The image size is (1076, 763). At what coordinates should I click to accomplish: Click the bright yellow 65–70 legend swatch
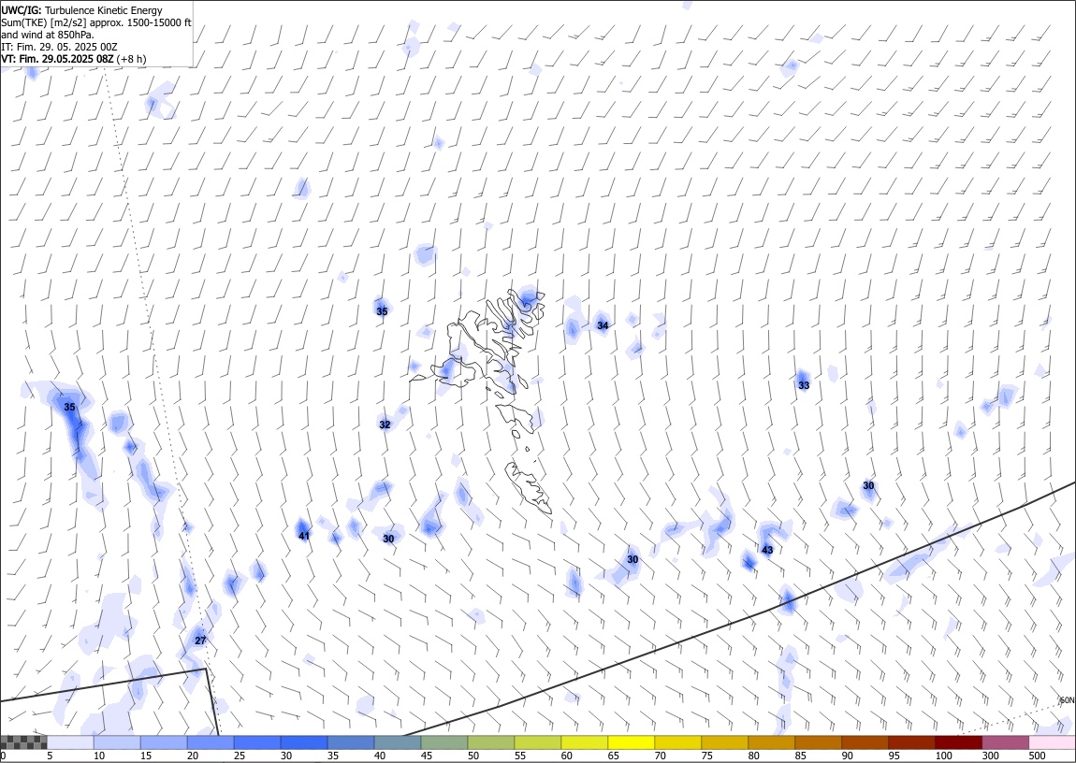(631, 742)
